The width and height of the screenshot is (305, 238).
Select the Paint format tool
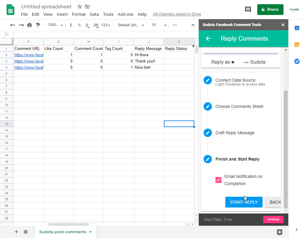[38, 25]
